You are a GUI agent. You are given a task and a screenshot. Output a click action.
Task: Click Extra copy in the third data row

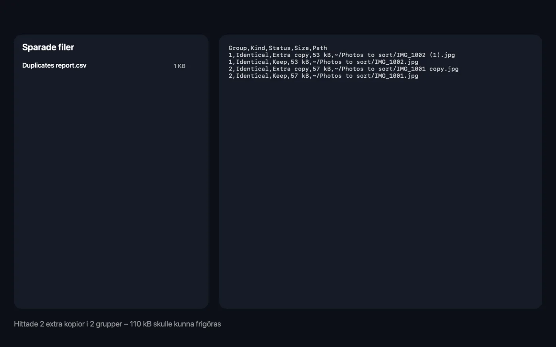point(290,69)
